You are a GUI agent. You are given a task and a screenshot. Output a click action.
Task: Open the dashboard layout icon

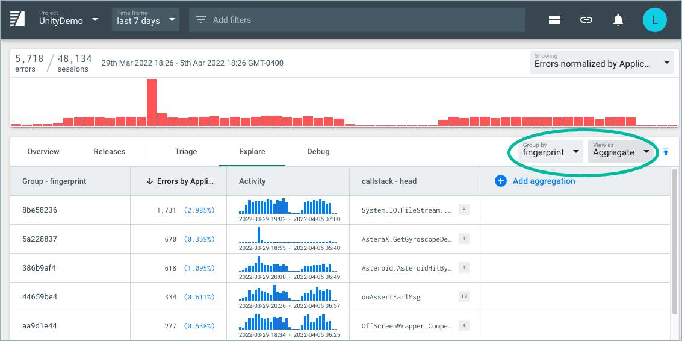coord(554,20)
